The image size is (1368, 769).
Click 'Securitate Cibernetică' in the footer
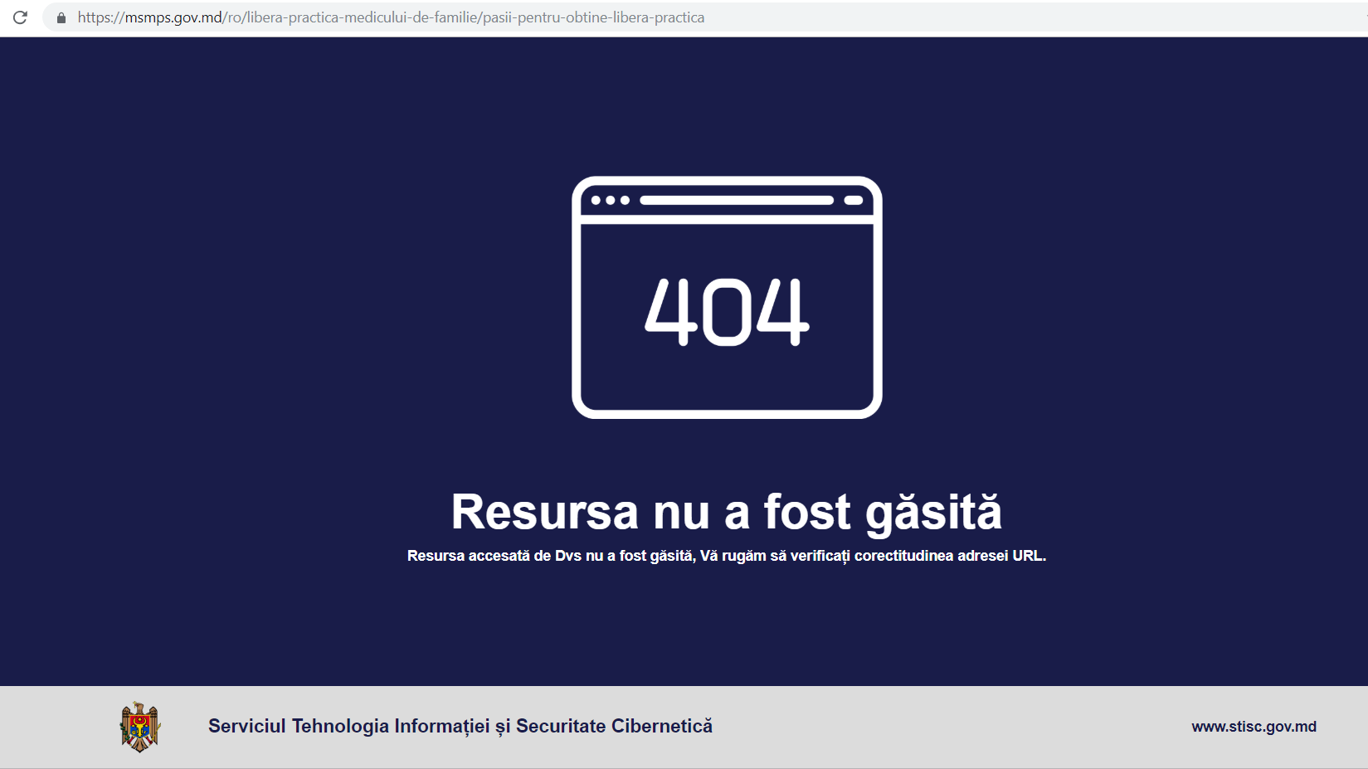point(614,727)
